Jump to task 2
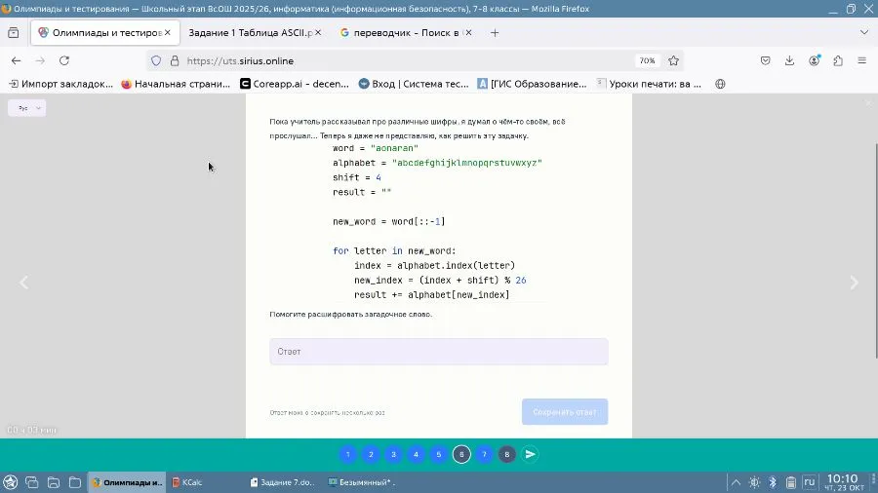The image size is (878, 493). click(371, 454)
